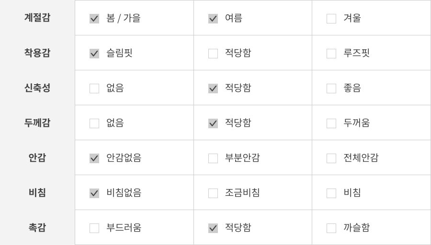
Task: Check 없음 in the 신축성 row
Action: click(94, 89)
